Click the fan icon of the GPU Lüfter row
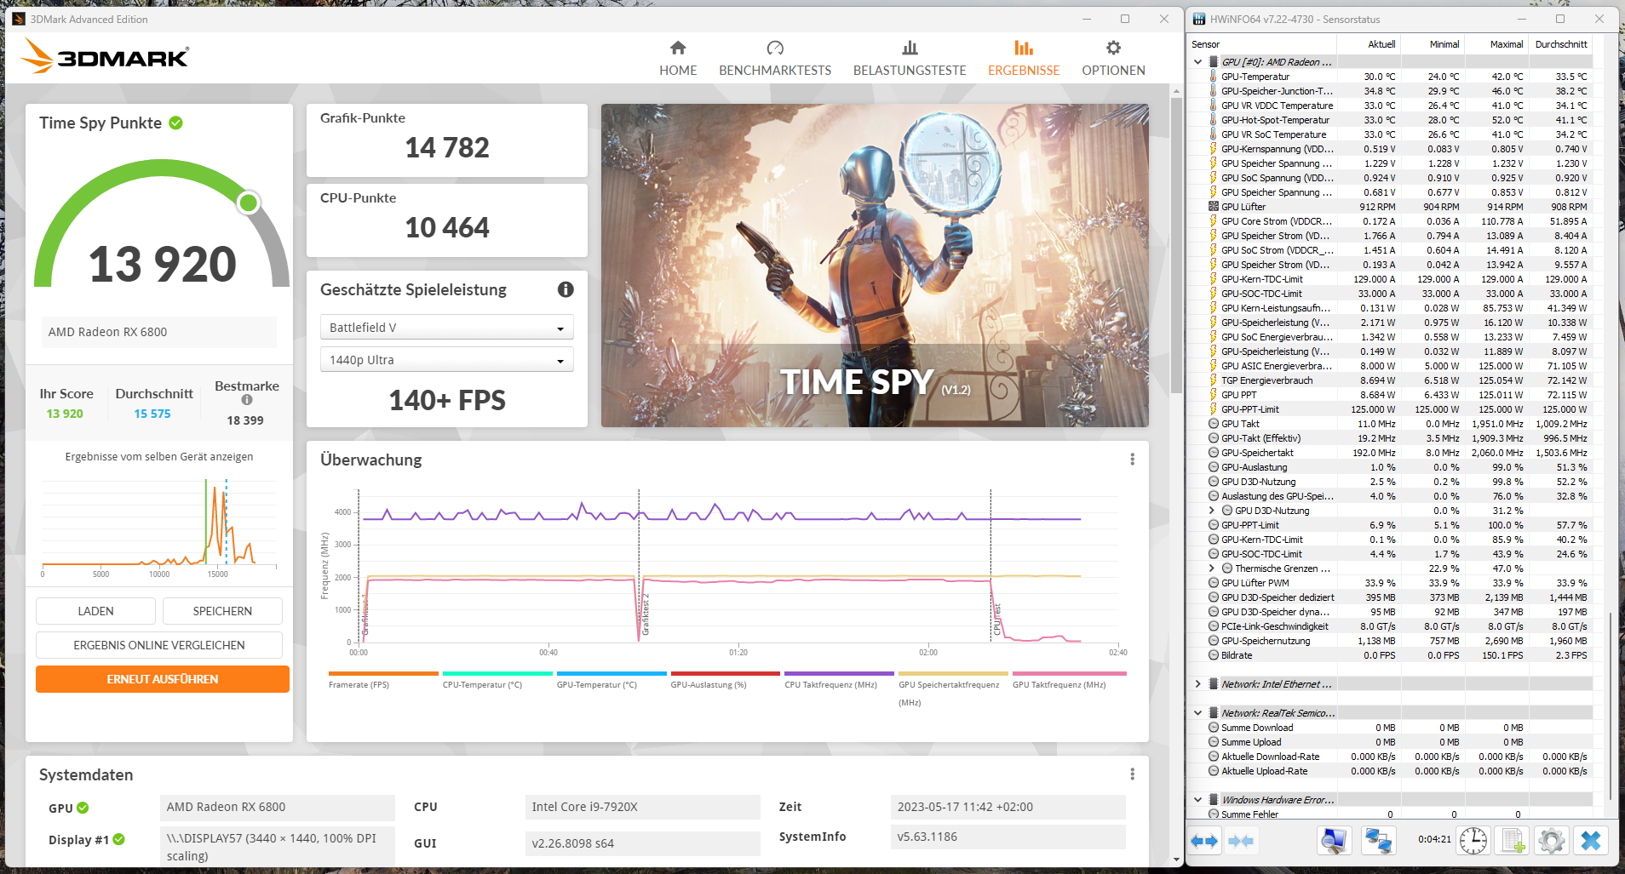This screenshot has height=874, width=1625. coord(1214,207)
